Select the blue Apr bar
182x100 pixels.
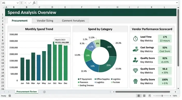coord(39,68)
